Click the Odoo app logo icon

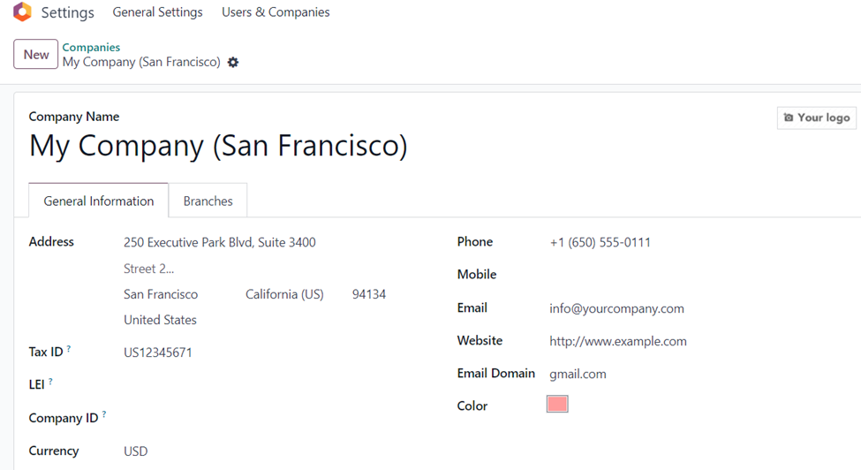22,11
